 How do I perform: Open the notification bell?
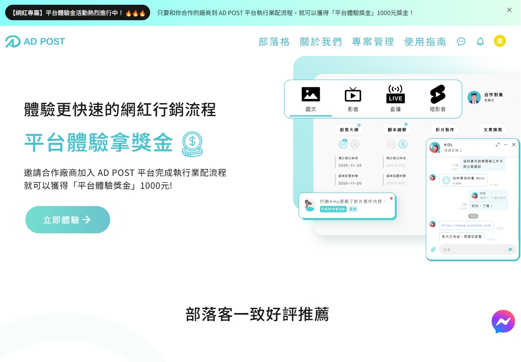point(480,42)
